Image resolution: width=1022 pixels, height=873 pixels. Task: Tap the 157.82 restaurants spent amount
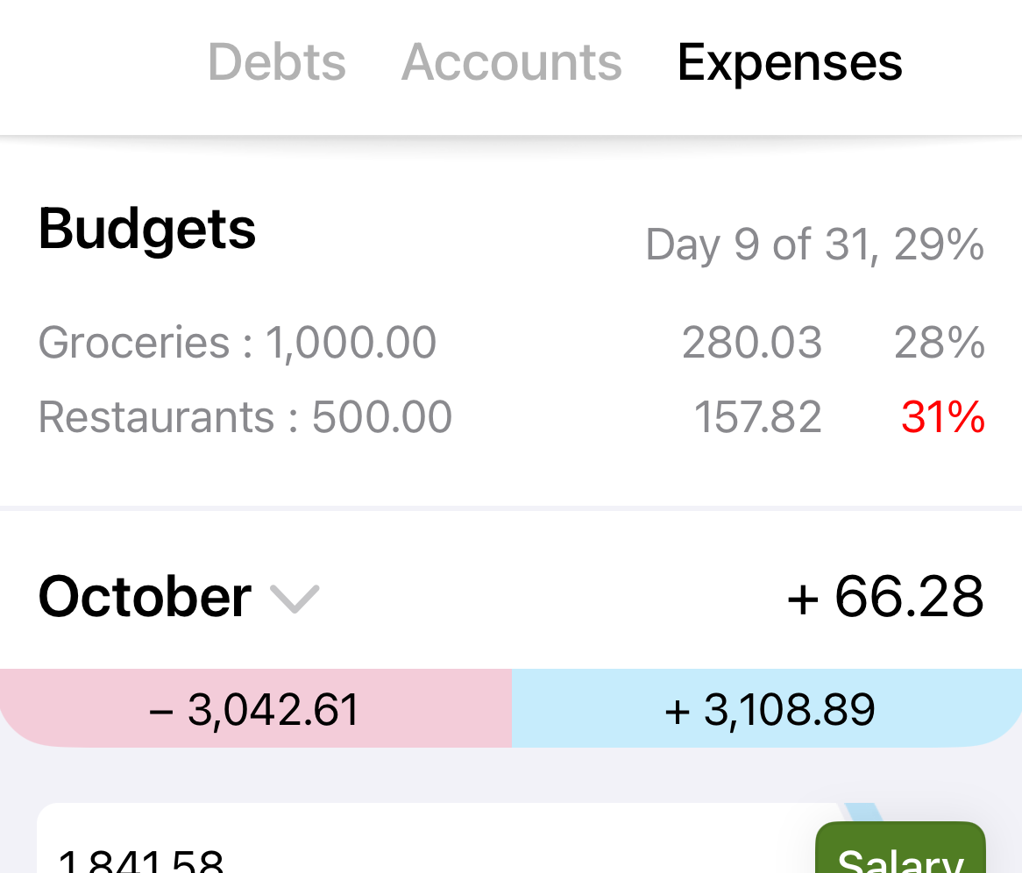pyautogui.click(x=757, y=416)
